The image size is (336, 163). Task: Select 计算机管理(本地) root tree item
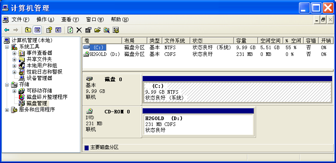click(x=32, y=41)
